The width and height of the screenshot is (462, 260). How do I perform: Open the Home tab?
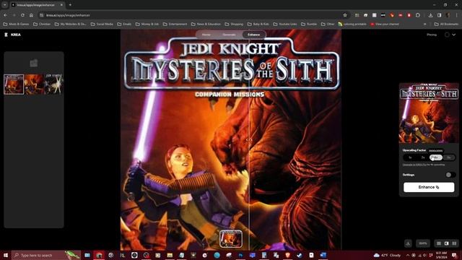click(206, 35)
